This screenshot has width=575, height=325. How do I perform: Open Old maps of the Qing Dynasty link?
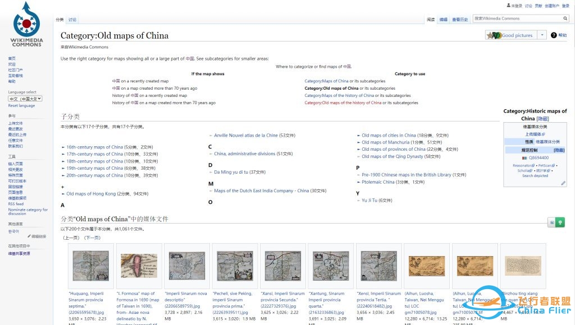(393, 157)
